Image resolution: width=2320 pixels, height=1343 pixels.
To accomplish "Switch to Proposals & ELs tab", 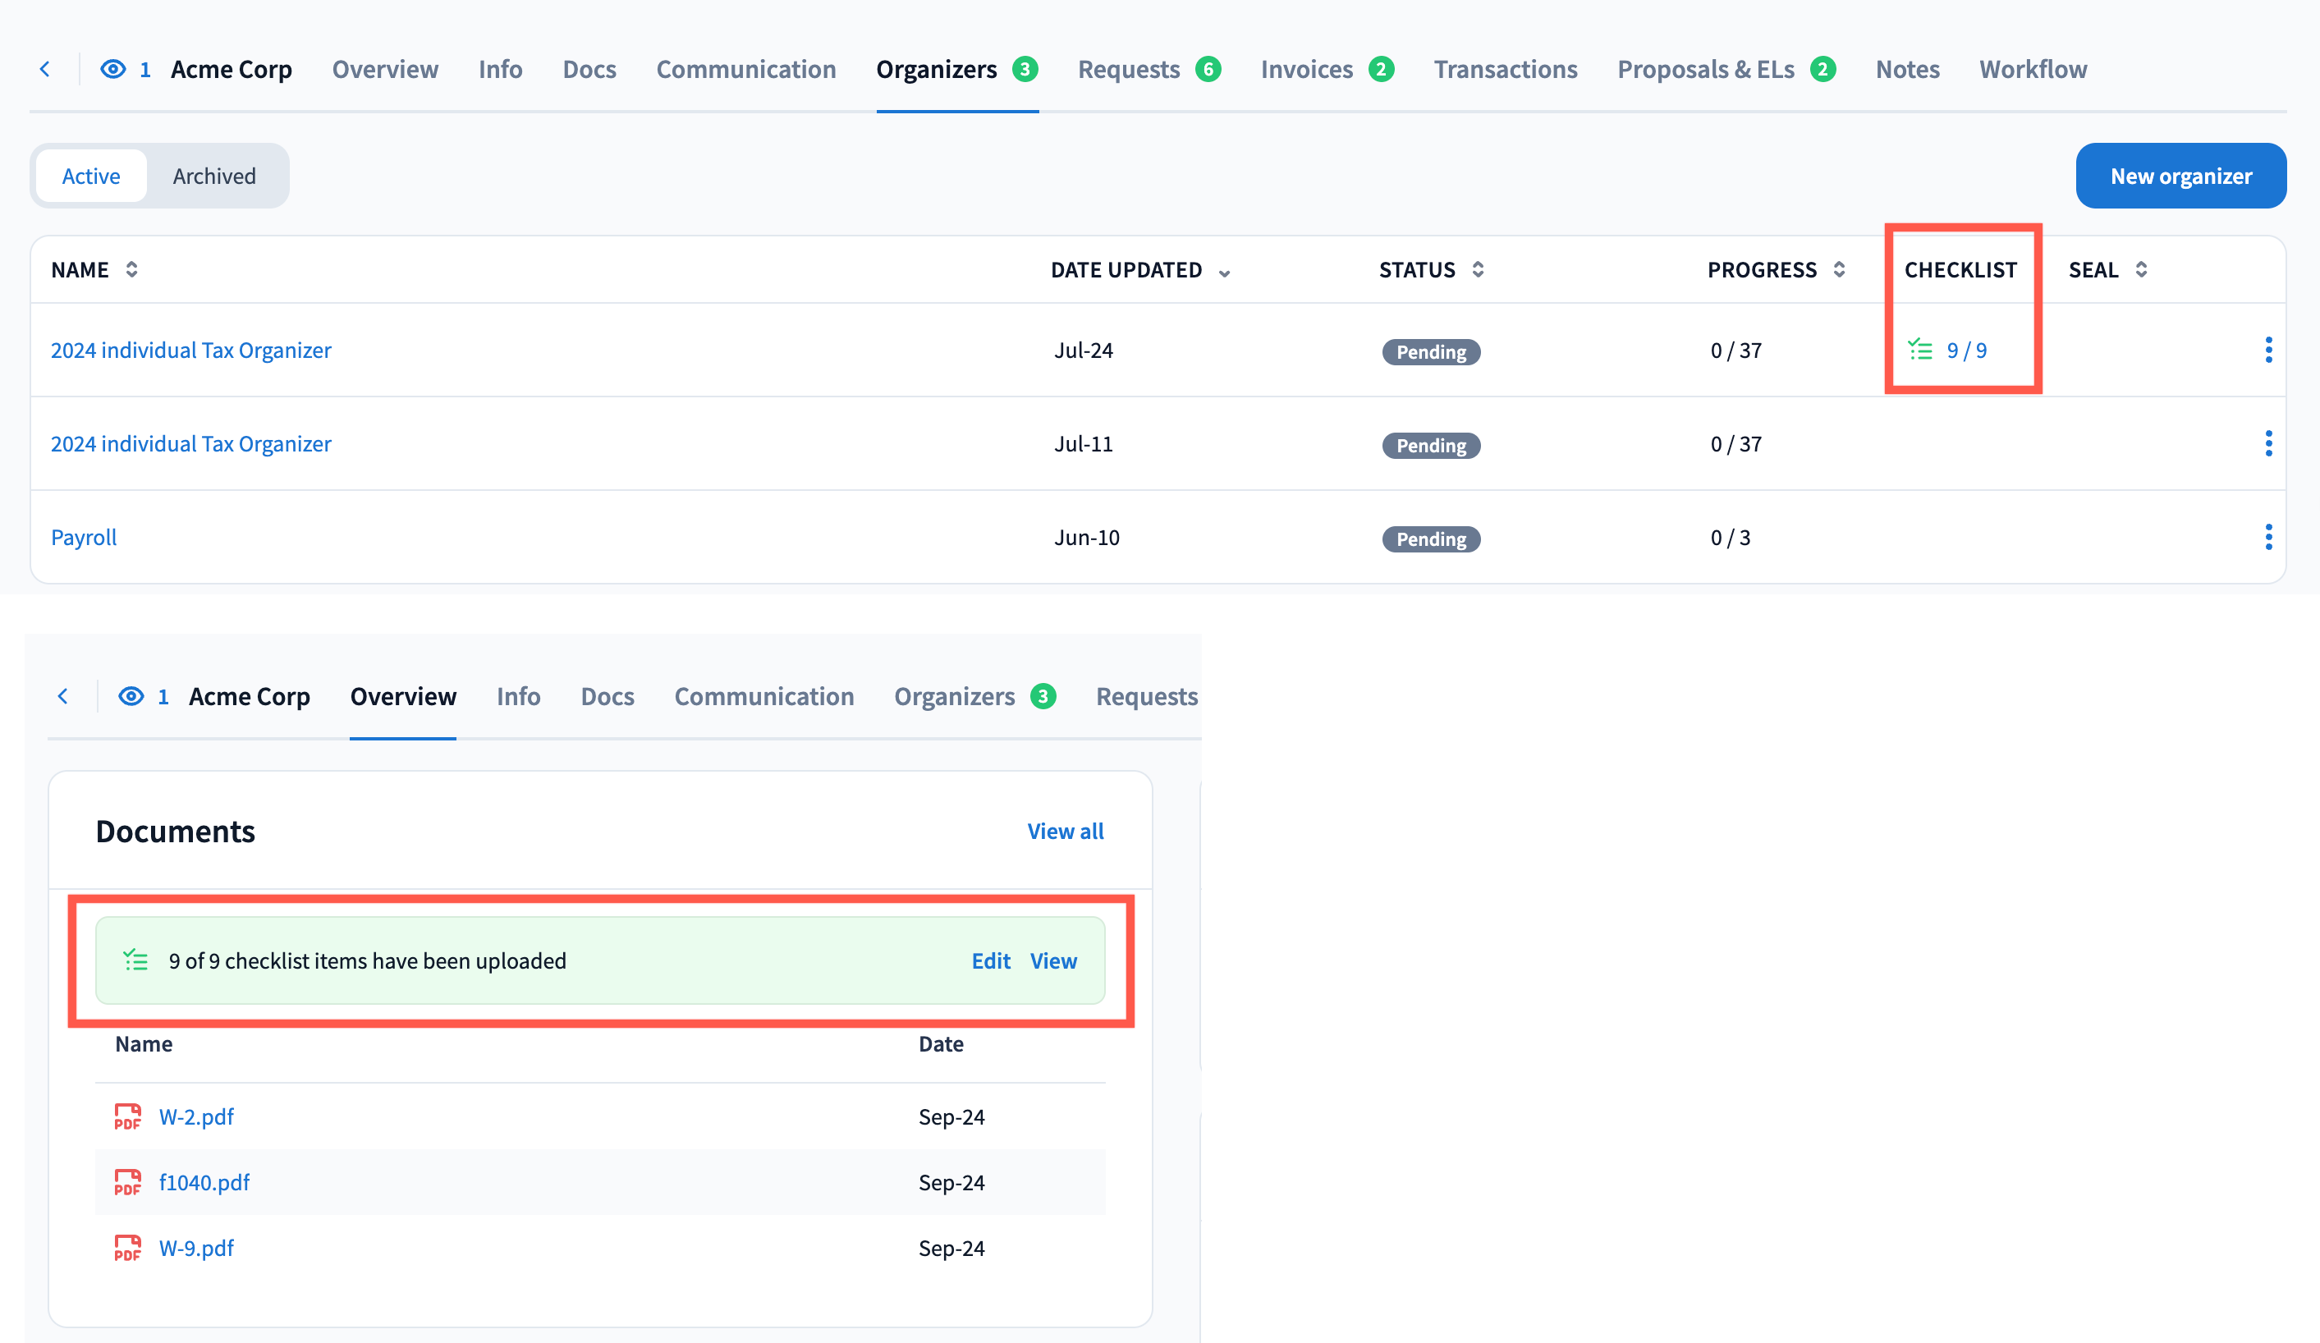I will pyautogui.click(x=1705, y=69).
